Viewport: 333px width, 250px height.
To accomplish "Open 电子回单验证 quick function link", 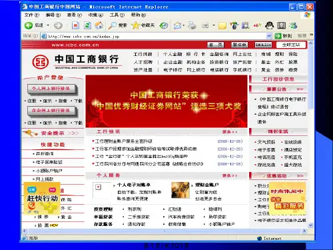I will (x=49, y=162).
